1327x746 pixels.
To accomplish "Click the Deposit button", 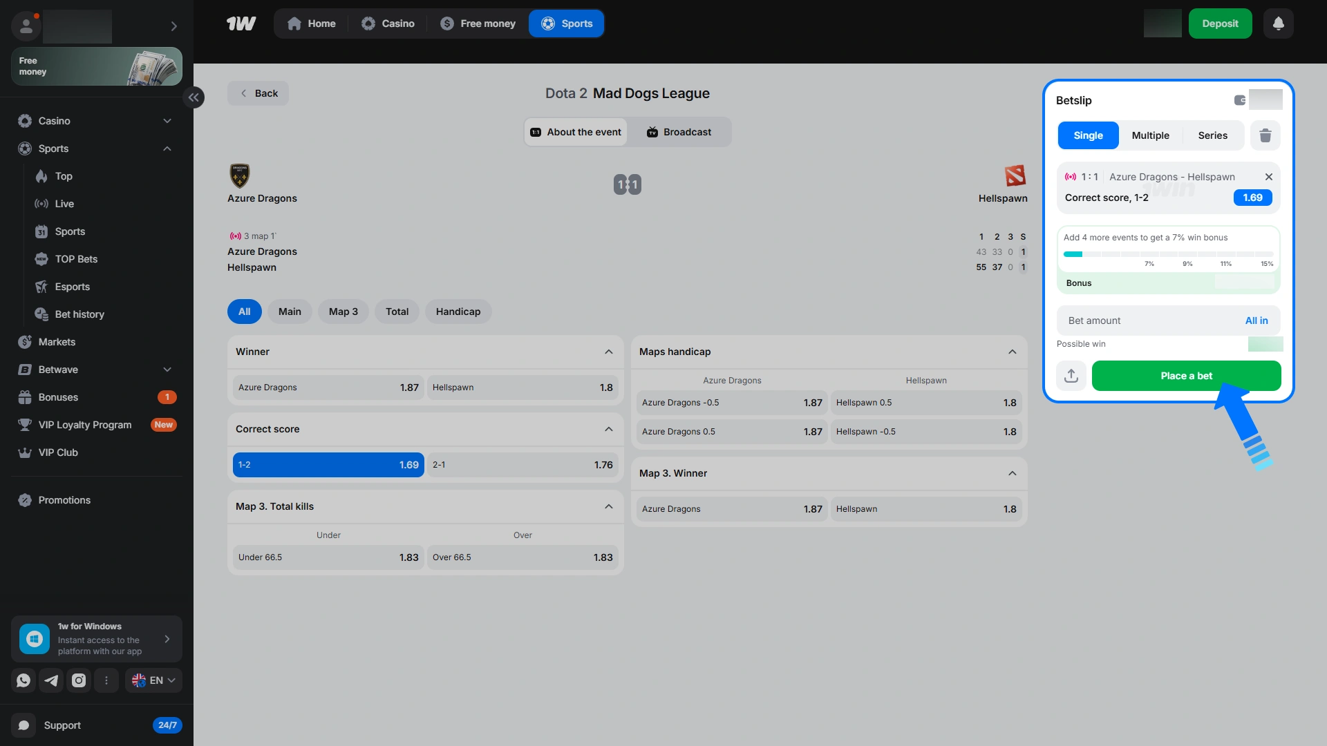I will point(1220,23).
